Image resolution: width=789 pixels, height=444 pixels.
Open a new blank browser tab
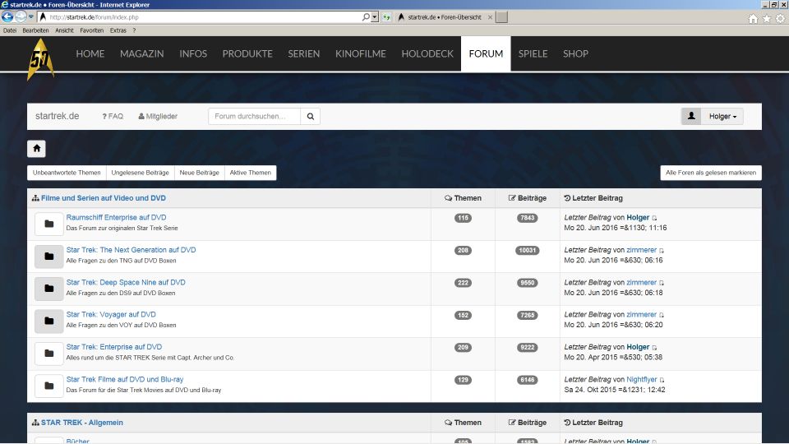coord(501,17)
